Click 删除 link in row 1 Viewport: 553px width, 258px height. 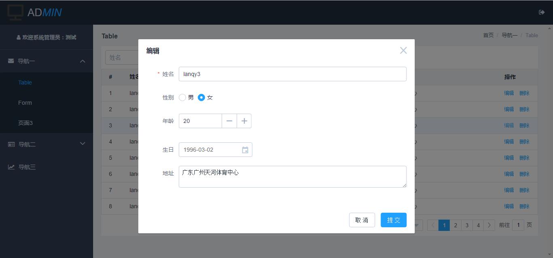click(x=524, y=93)
